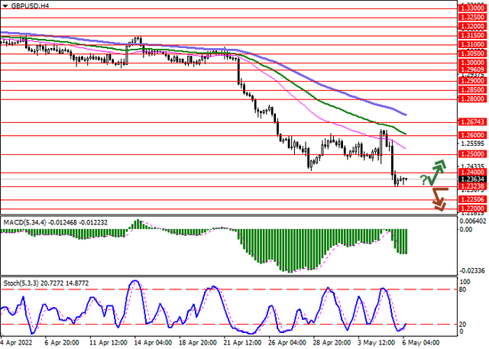Select the 1.29609 price level label

[472, 69]
